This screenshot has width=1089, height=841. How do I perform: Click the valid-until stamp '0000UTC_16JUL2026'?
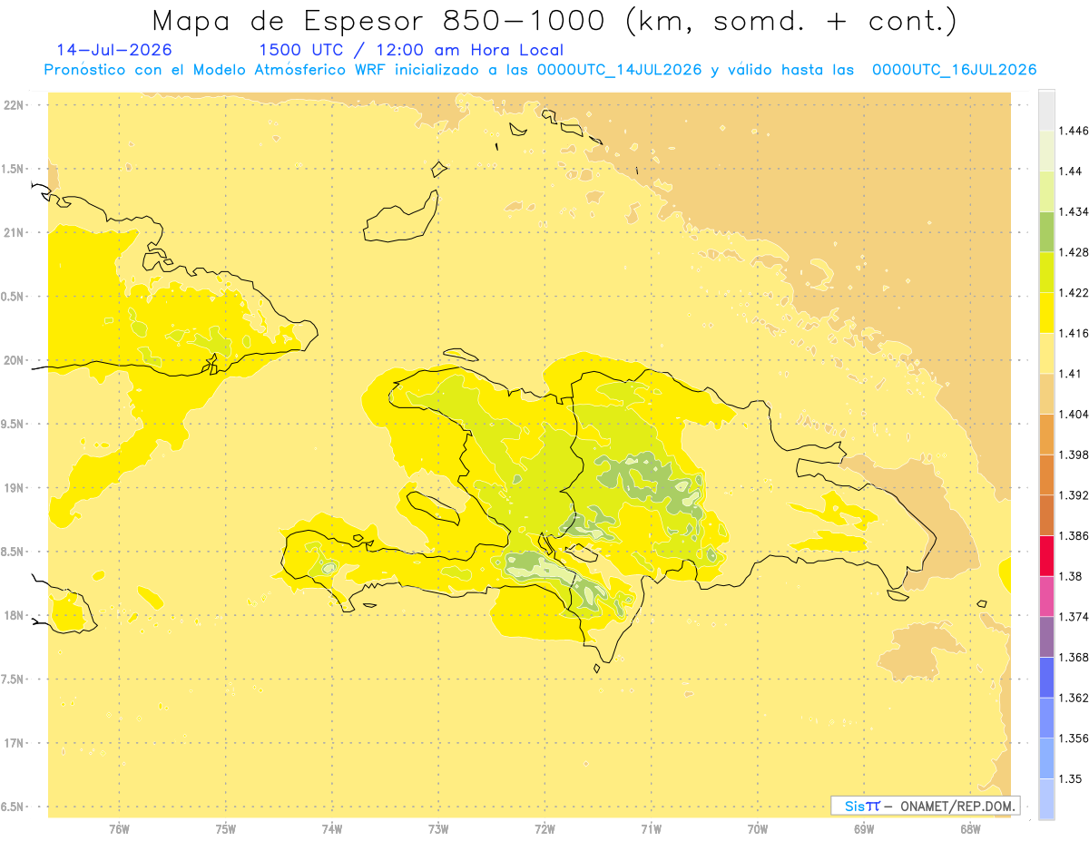coord(955,70)
